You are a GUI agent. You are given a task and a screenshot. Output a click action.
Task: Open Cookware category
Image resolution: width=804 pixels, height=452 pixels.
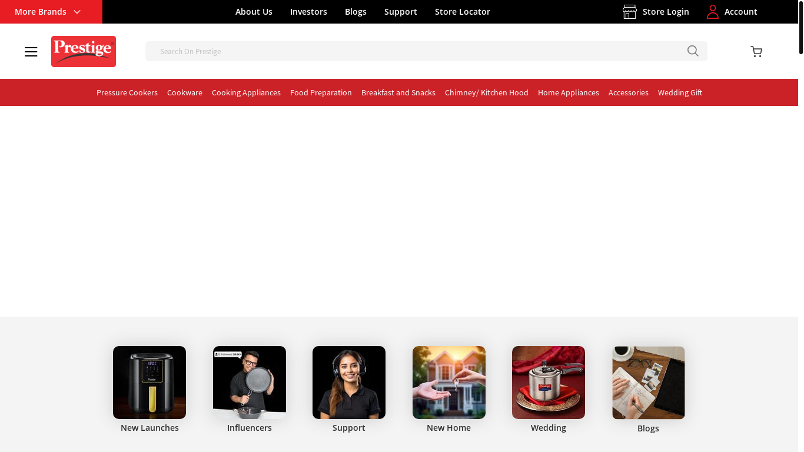tap(185, 92)
